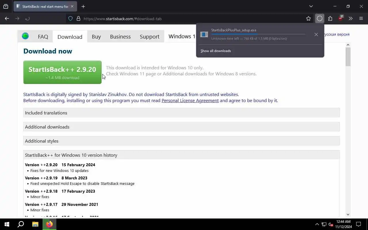This screenshot has width=368, height=230.
Task: Open Firefox View recent browsing icon
Action: tap(6, 6)
